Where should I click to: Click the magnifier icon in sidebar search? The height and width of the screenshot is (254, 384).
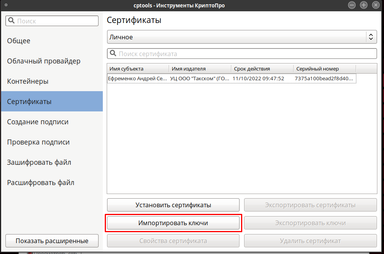pos(11,21)
